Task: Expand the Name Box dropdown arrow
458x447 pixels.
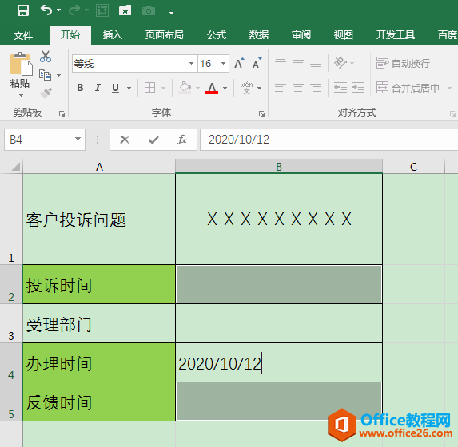Action: [x=78, y=139]
